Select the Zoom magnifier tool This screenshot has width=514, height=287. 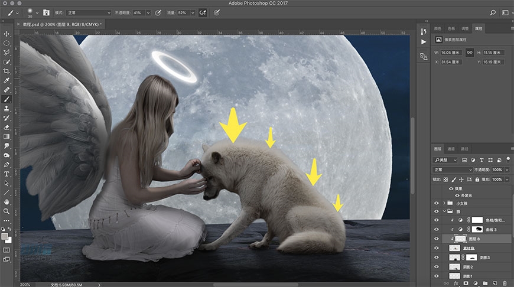pos(6,211)
